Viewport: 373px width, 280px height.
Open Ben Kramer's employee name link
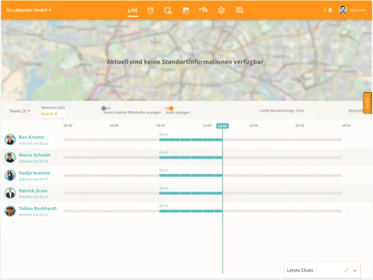(x=32, y=137)
